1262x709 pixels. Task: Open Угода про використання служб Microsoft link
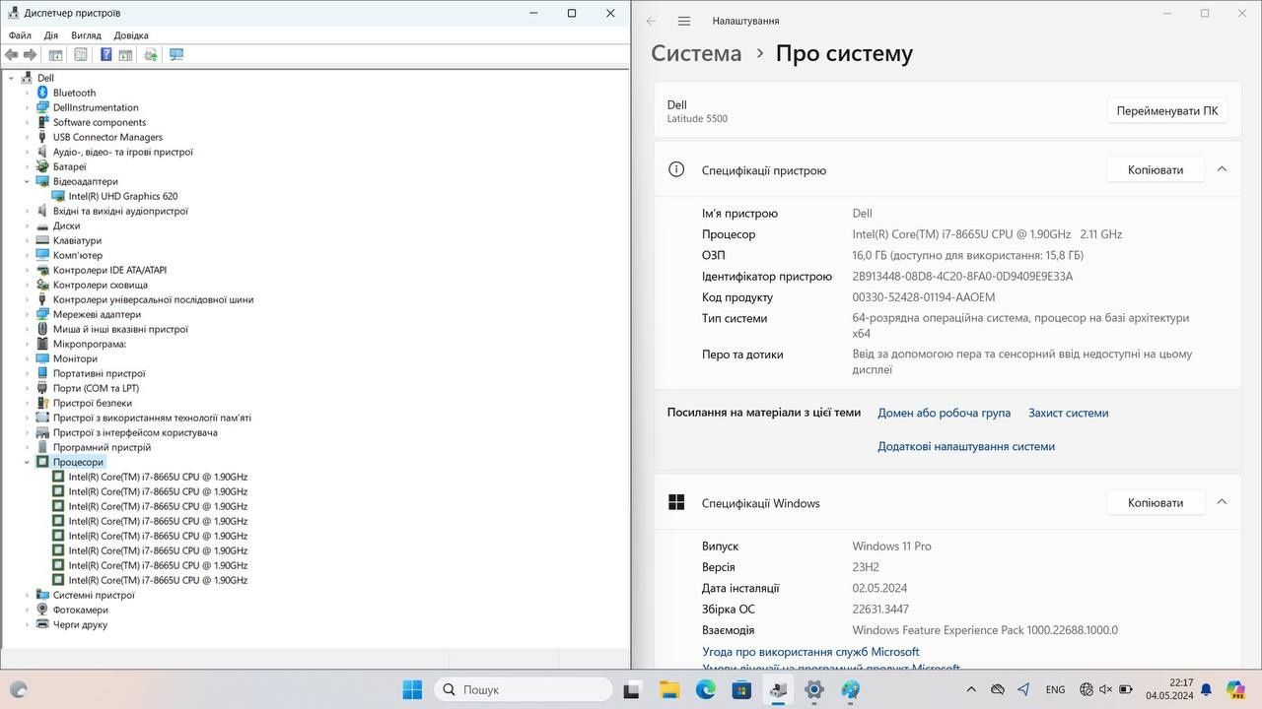click(810, 652)
